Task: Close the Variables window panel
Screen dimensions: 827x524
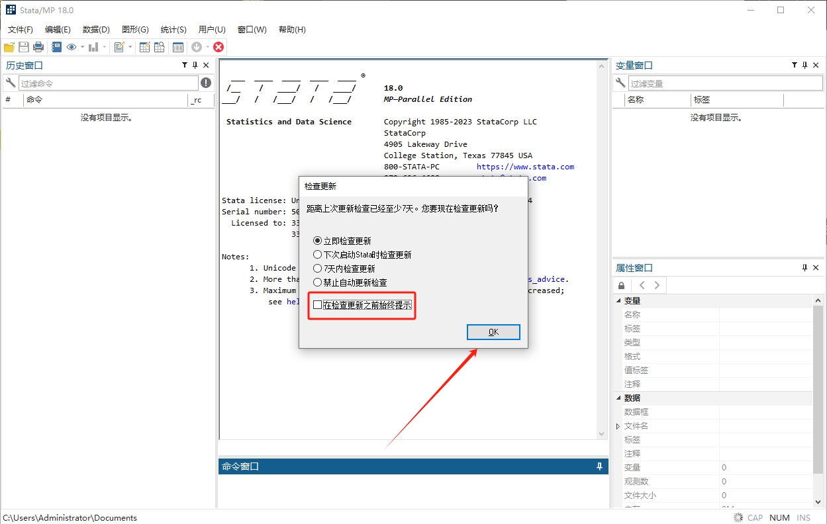Action: coord(816,65)
